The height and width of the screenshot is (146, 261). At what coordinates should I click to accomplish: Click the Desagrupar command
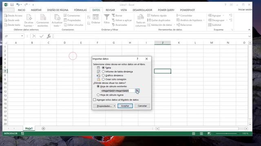click(217, 20)
